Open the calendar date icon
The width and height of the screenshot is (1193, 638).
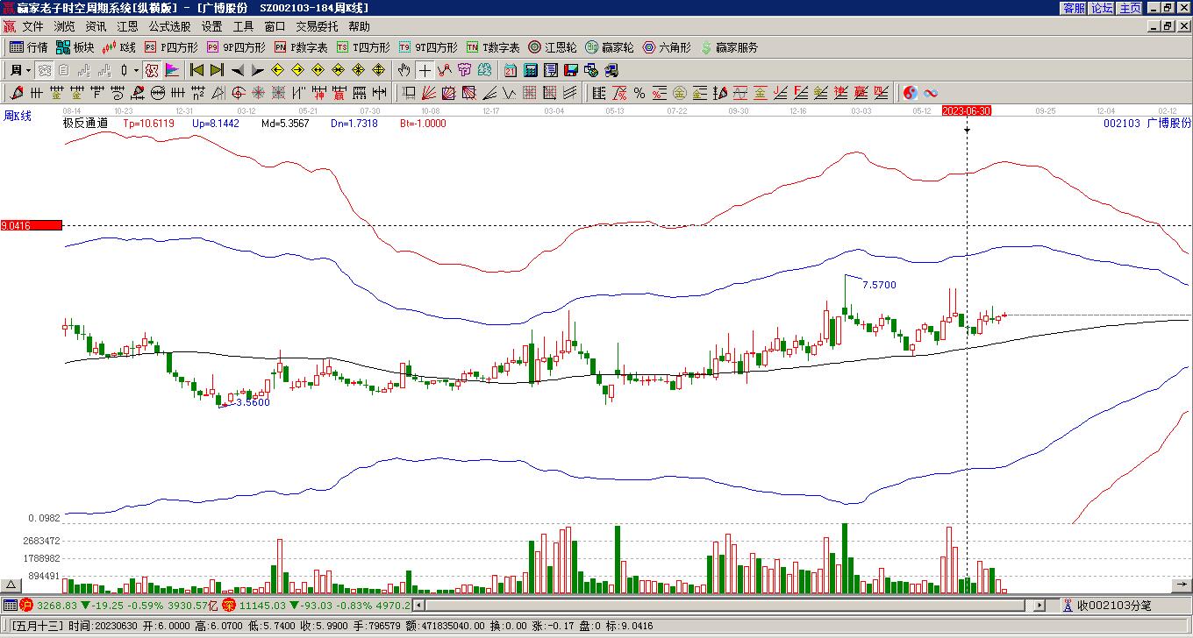pos(511,70)
